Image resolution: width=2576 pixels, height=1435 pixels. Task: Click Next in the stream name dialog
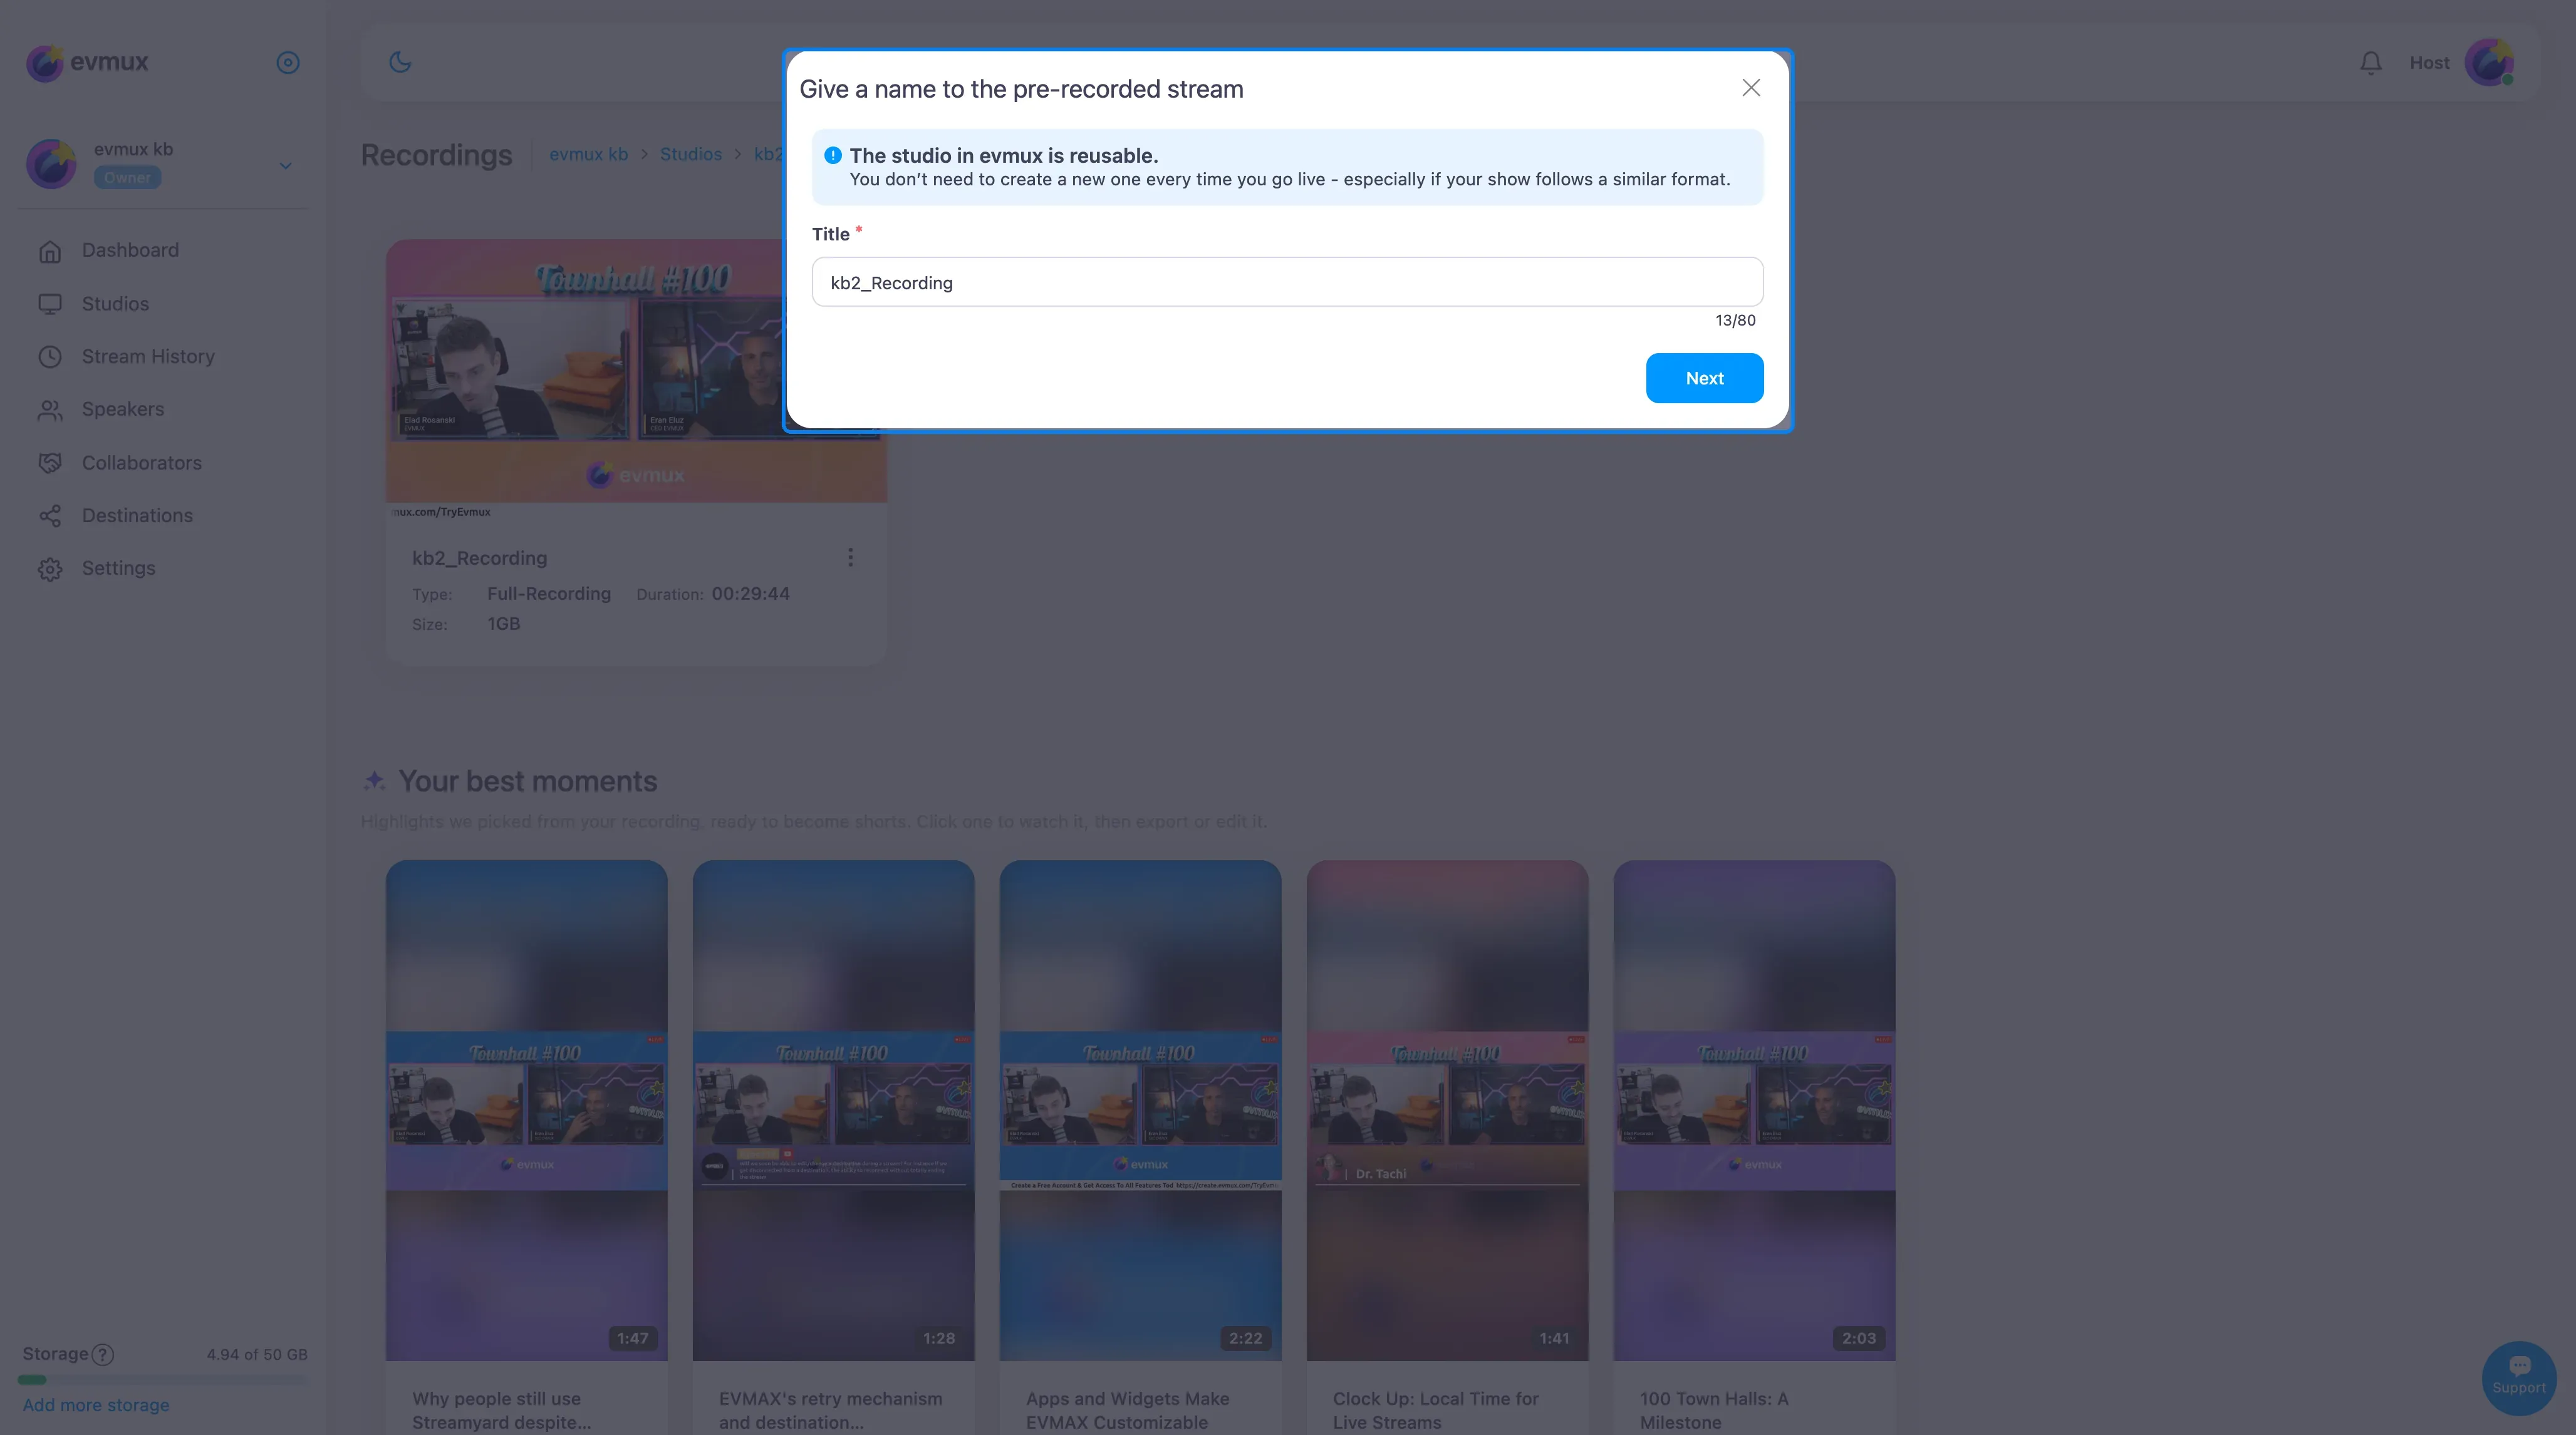[x=1704, y=378]
